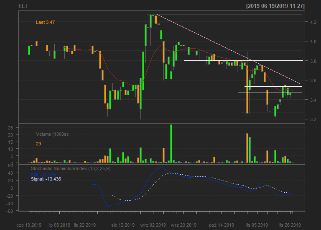Click the paź 14 2019 date label
Screen dimensions: 321x230
coord(222,225)
